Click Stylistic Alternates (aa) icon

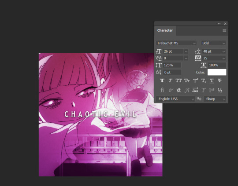(195, 90)
